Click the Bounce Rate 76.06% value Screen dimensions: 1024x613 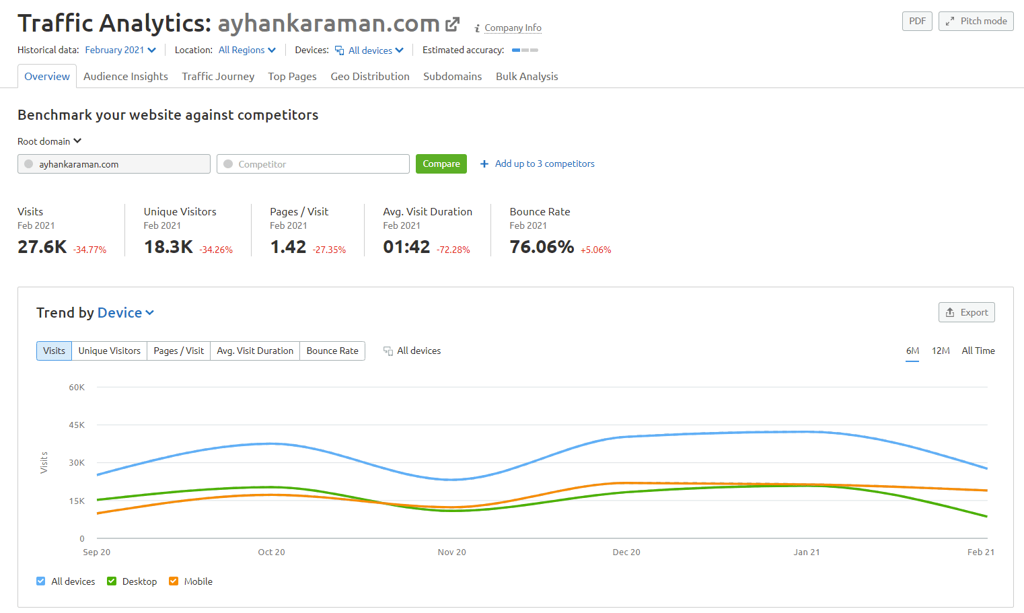[542, 247]
